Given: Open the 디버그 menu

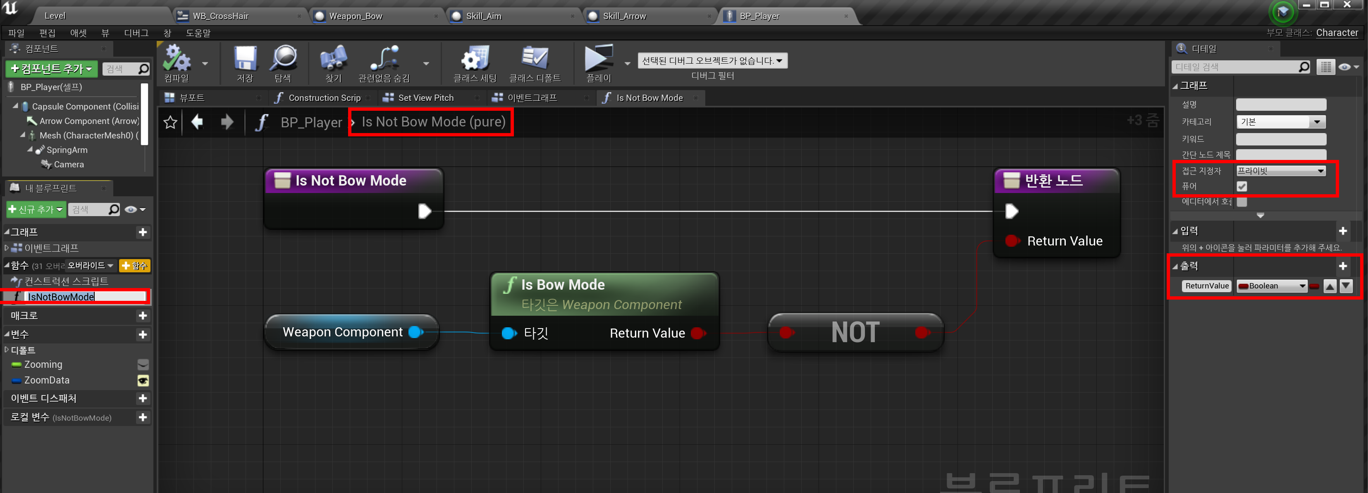Looking at the screenshot, I should 136,33.
